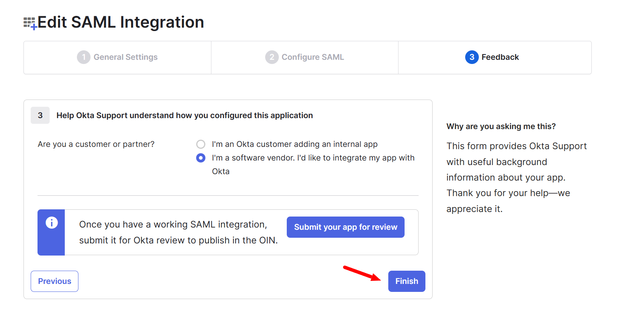
Task: Click the Edit SAML Integration page title
Action: pyautogui.click(x=120, y=22)
